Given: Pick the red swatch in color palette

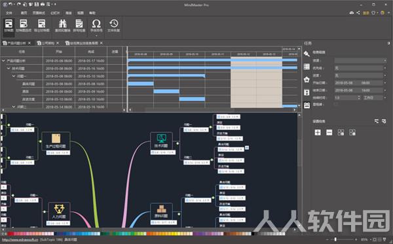Looking at the screenshot, I should pyautogui.click(x=10, y=234).
